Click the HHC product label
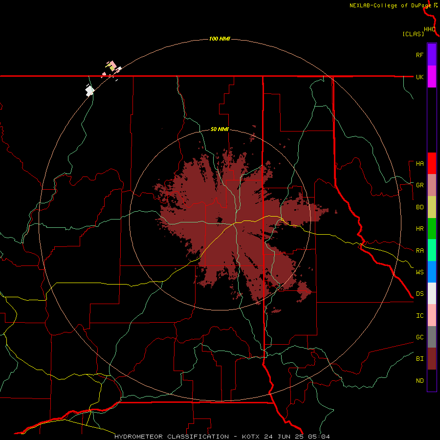The image size is (440, 440). point(429,29)
